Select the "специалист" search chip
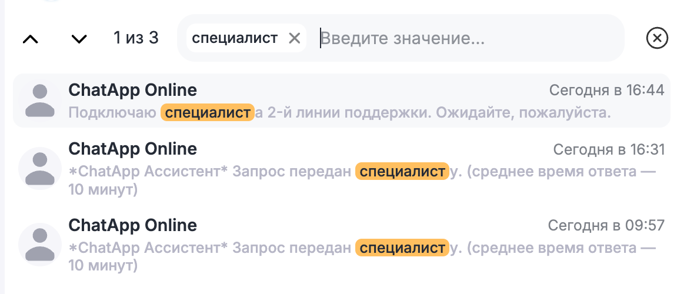Image resolution: width=687 pixels, height=294 pixels. (x=235, y=38)
